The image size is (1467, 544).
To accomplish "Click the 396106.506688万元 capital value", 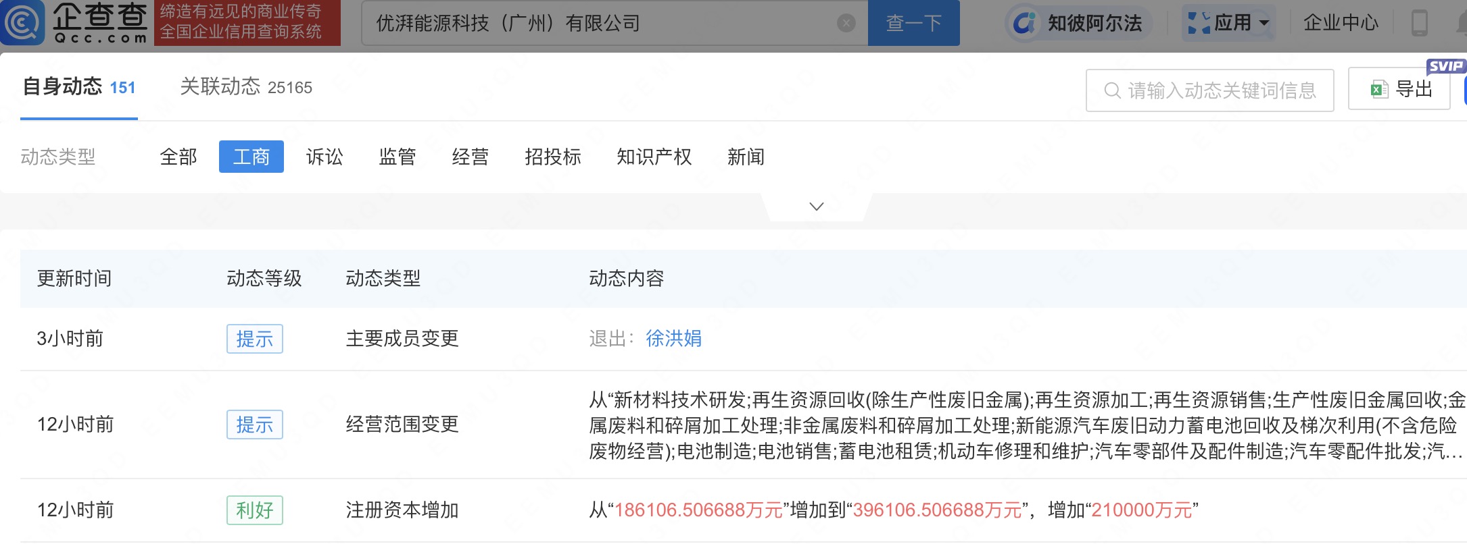I will click(x=937, y=510).
